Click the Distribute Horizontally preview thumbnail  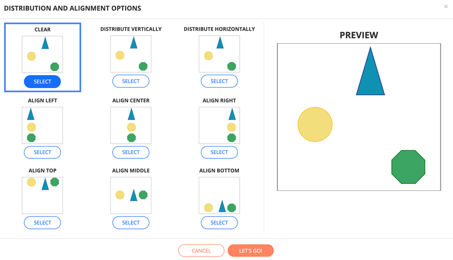point(219,54)
